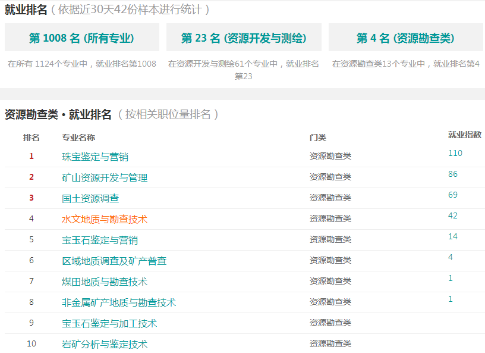Open the 非金属矿产地质与勘查技术 major link
The image size is (485, 353).
click(119, 302)
